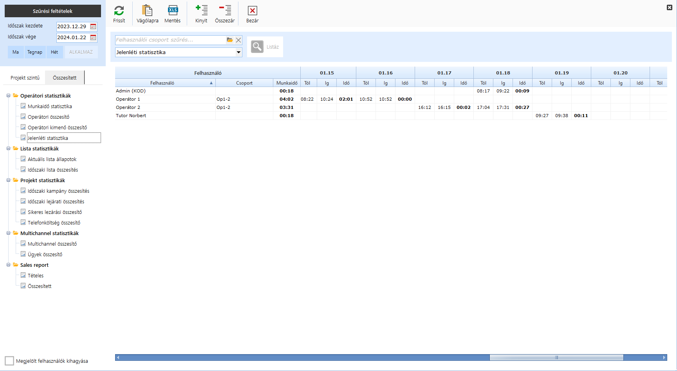Clear the user group filter
This screenshot has height=371, width=677.
click(x=238, y=40)
